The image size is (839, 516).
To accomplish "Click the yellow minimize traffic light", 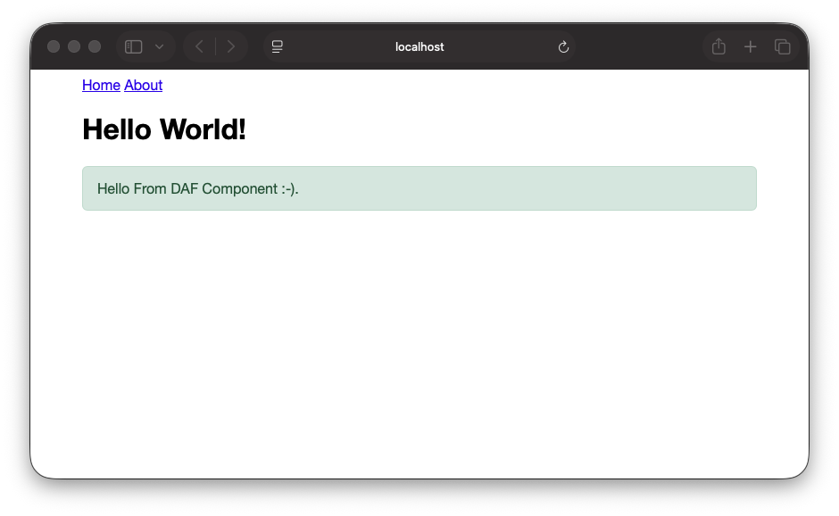I will click(74, 46).
